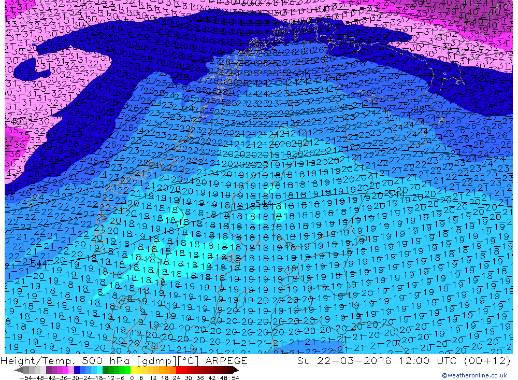
Task: Click the '0' legend scale label
Action: 132,378
